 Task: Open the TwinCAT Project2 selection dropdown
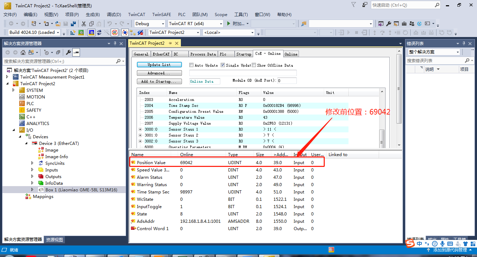(198, 32)
